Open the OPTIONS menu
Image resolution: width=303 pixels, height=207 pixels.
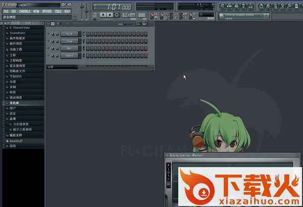(47, 12)
